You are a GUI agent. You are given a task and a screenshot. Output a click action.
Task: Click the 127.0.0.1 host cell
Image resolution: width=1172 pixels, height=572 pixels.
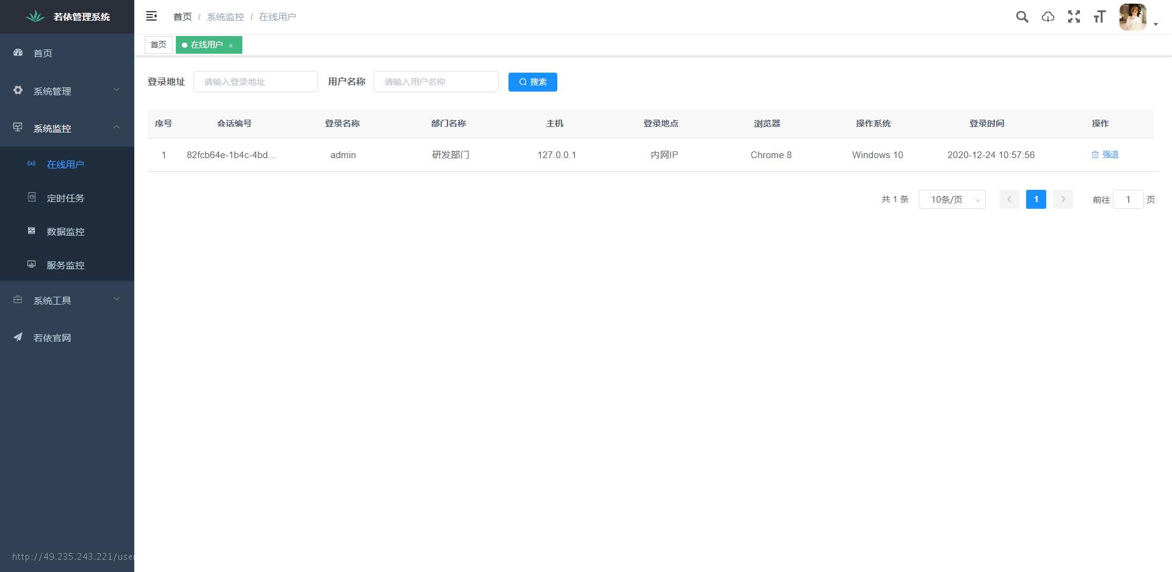[x=557, y=155]
